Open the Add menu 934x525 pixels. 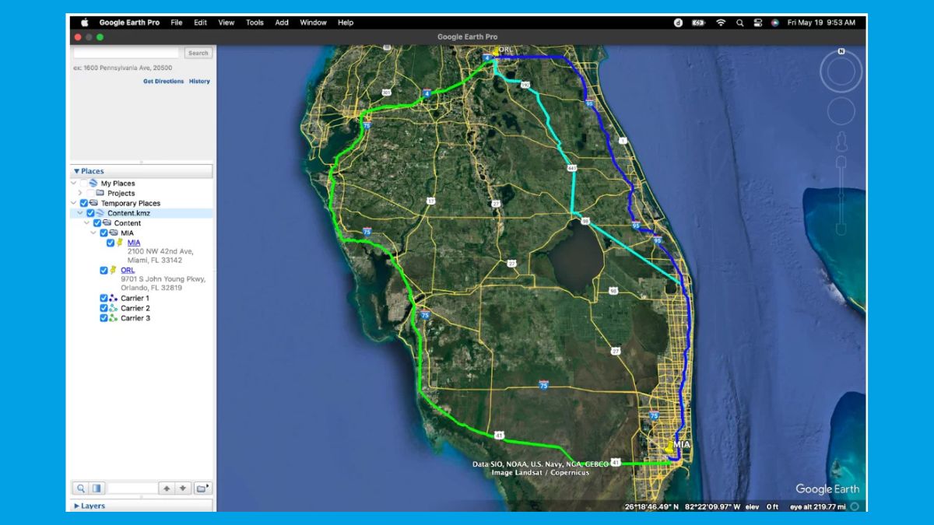[x=282, y=23]
